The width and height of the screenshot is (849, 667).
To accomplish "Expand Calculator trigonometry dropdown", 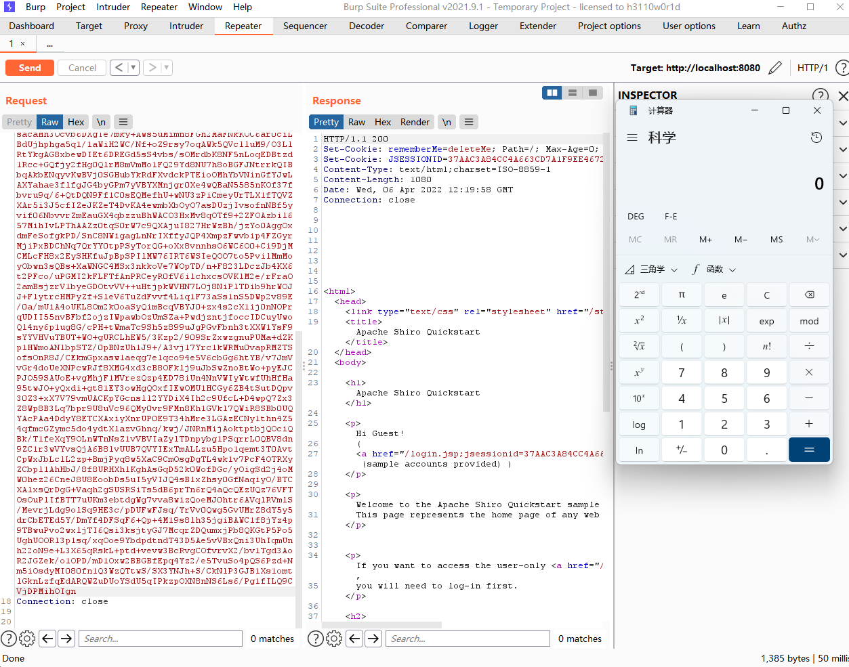I will click(651, 269).
